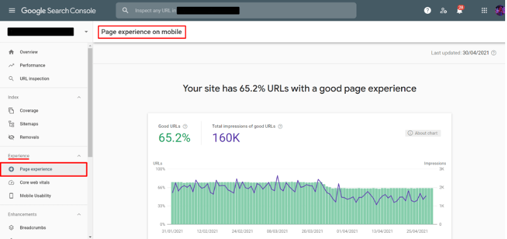Click the user account avatar
507x239 pixels.
point(500,10)
